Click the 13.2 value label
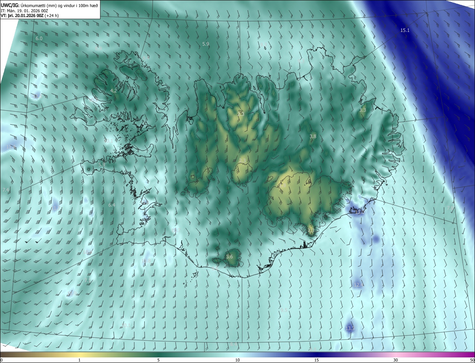This screenshot has height=363, width=475. click(x=350, y=328)
